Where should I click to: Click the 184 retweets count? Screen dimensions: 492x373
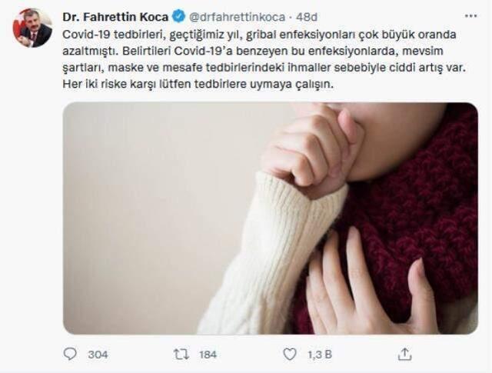coord(208,355)
